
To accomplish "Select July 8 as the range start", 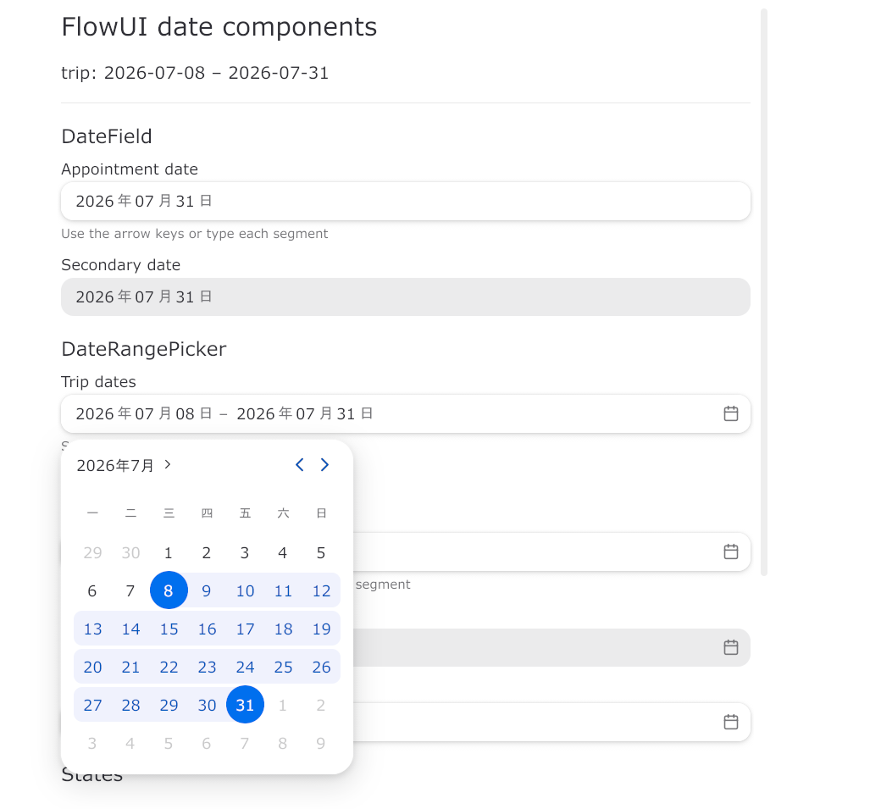I will 169,590.
